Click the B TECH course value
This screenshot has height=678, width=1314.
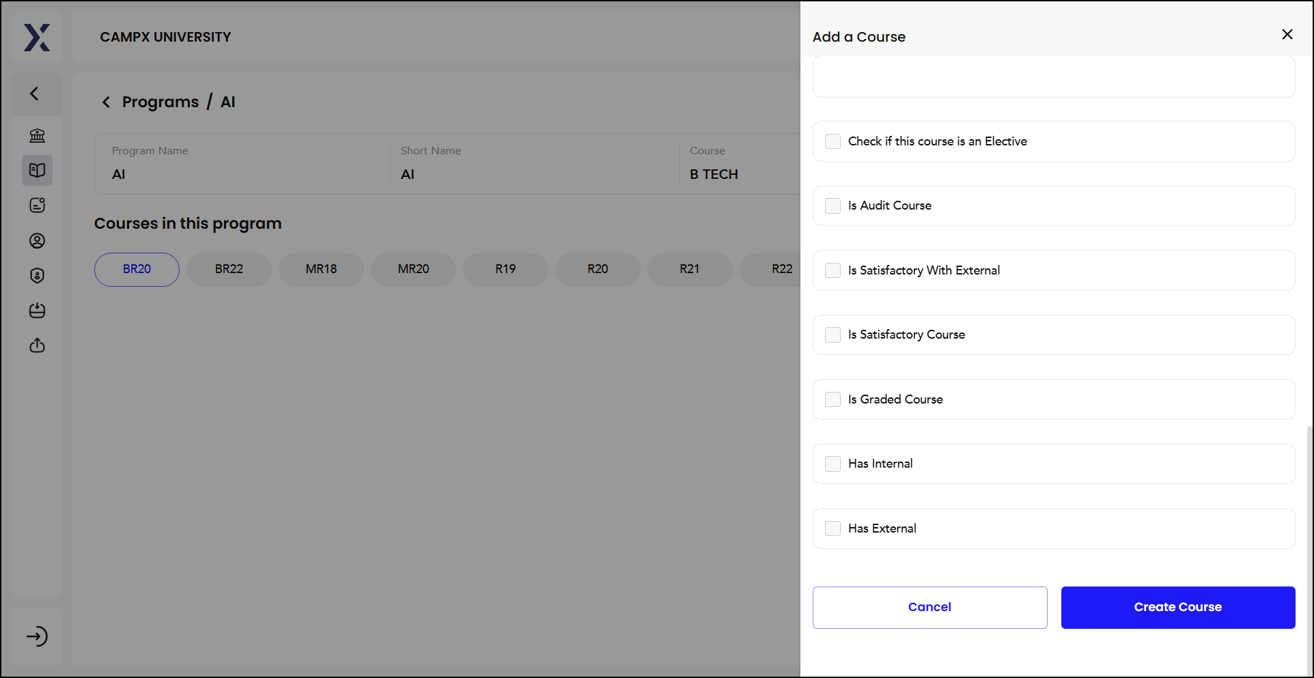(714, 174)
